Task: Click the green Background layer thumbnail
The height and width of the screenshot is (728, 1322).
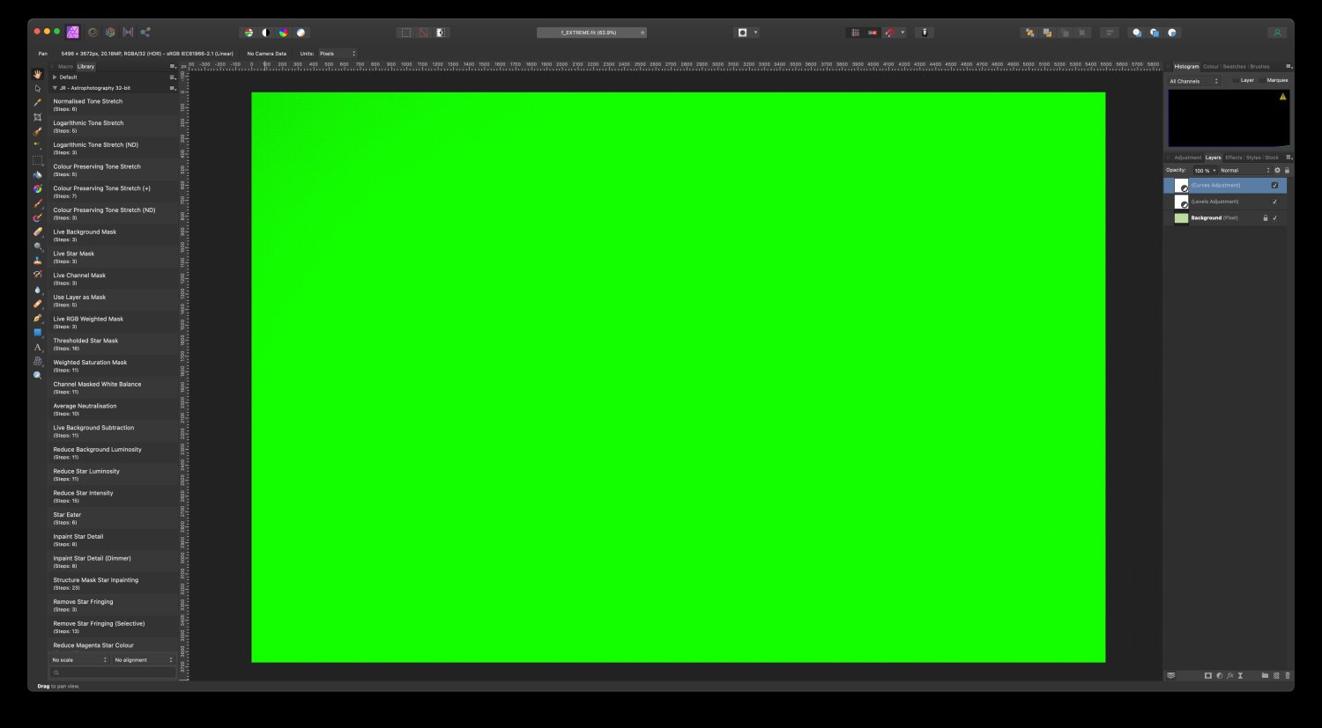Action: tap(1181, 217)
